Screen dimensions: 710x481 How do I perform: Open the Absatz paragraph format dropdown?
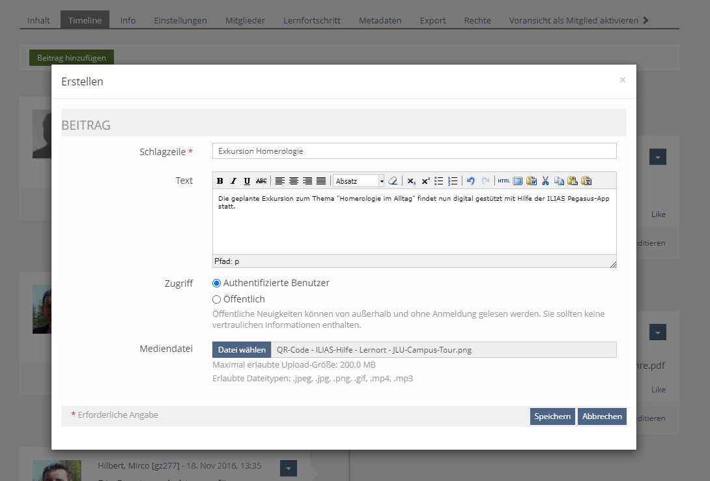pyautogui.click(x=359, y=181)
